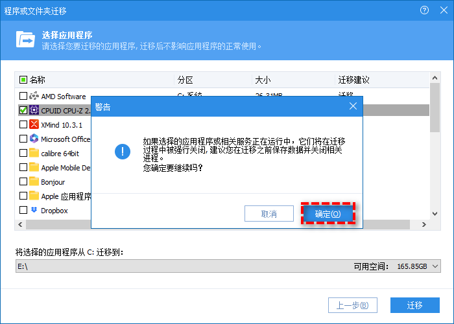Close the 警告 dialog with the X
Screen dimensions: 454x324
tap(353, 106)
